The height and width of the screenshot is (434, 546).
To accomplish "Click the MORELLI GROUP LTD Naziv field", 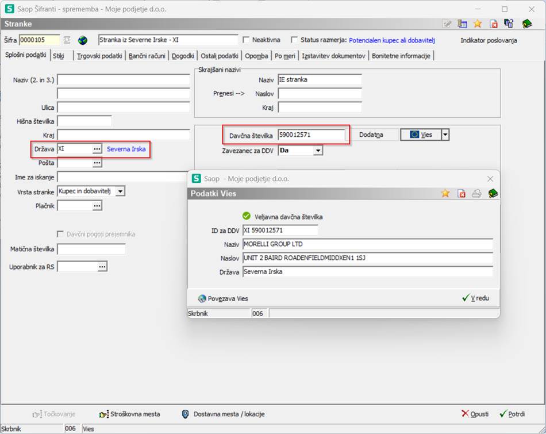I will click(x=368, y=244).
